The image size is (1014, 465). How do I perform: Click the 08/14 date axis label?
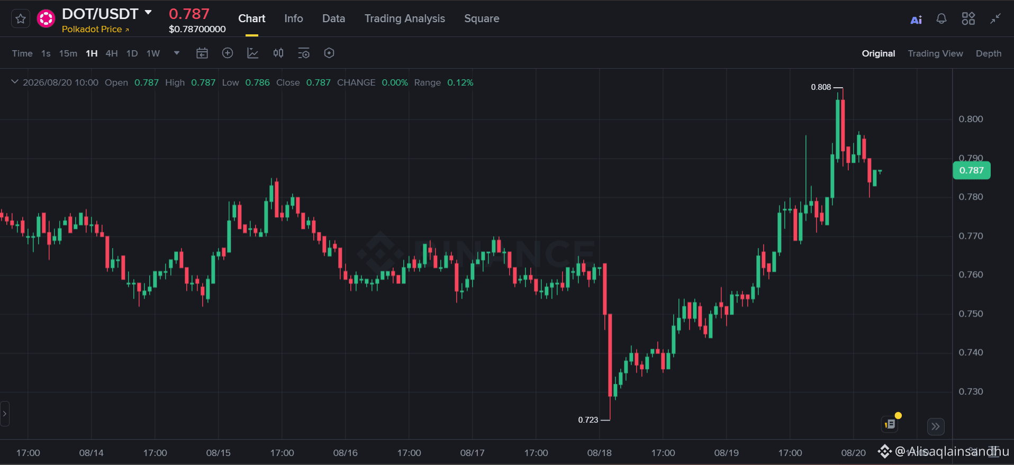(92, 453)
